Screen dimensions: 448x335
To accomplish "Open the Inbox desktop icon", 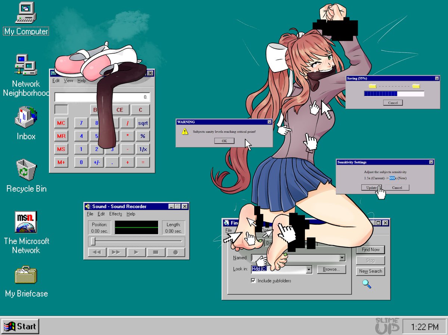I will coord(26,123).
